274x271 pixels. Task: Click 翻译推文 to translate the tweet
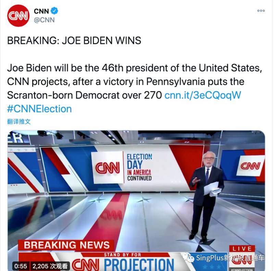click(x=19, y=122)
